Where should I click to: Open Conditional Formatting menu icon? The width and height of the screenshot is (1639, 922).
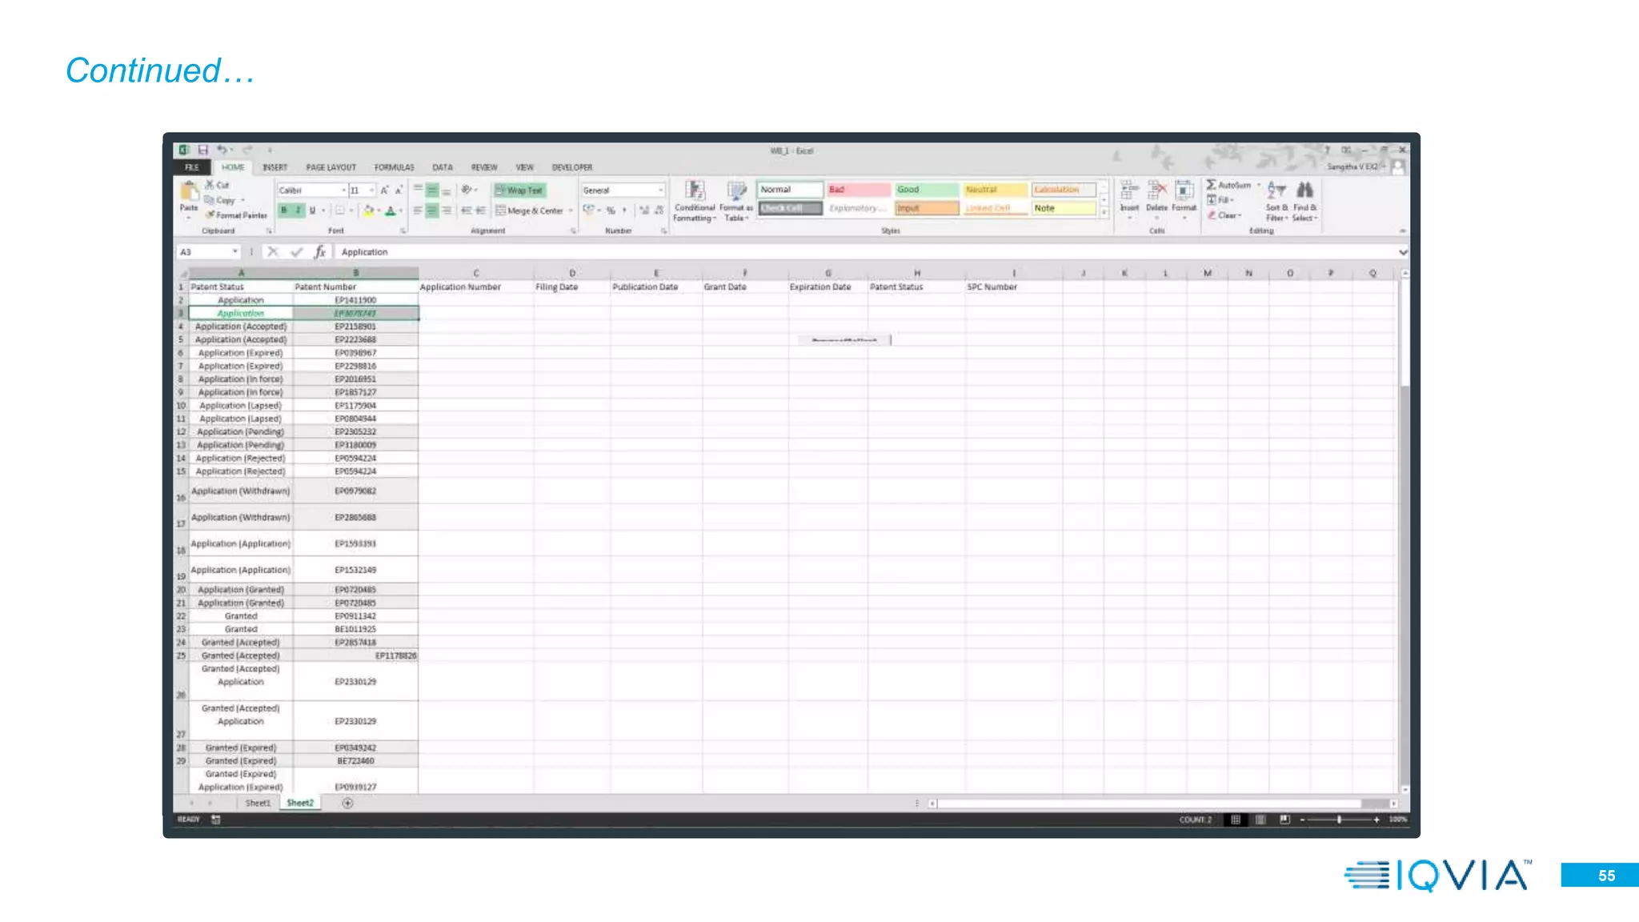pyautogui.click(x=695, y=191)
